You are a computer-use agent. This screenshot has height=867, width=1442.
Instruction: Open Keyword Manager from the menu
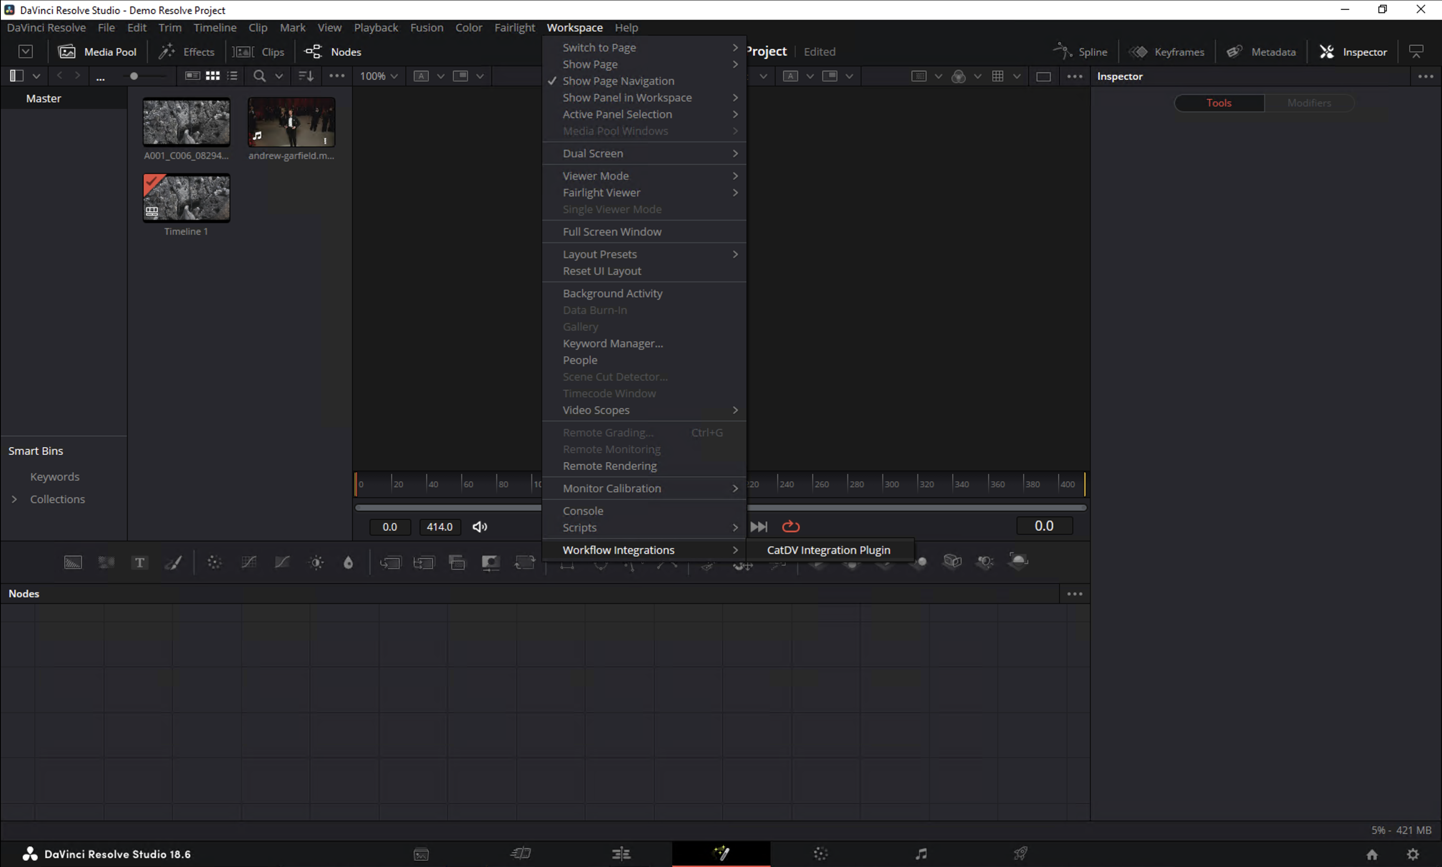(x=644, y=343)
